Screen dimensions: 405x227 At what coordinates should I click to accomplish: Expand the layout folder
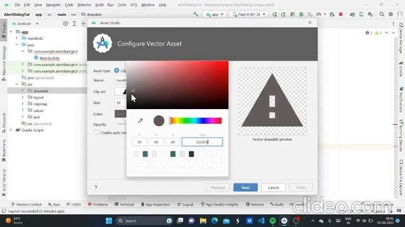(x=23, y=97)
